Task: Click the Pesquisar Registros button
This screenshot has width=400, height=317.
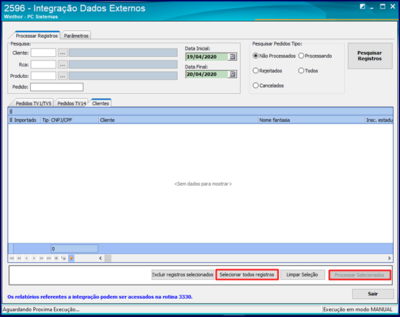Action: pos(370,55)
